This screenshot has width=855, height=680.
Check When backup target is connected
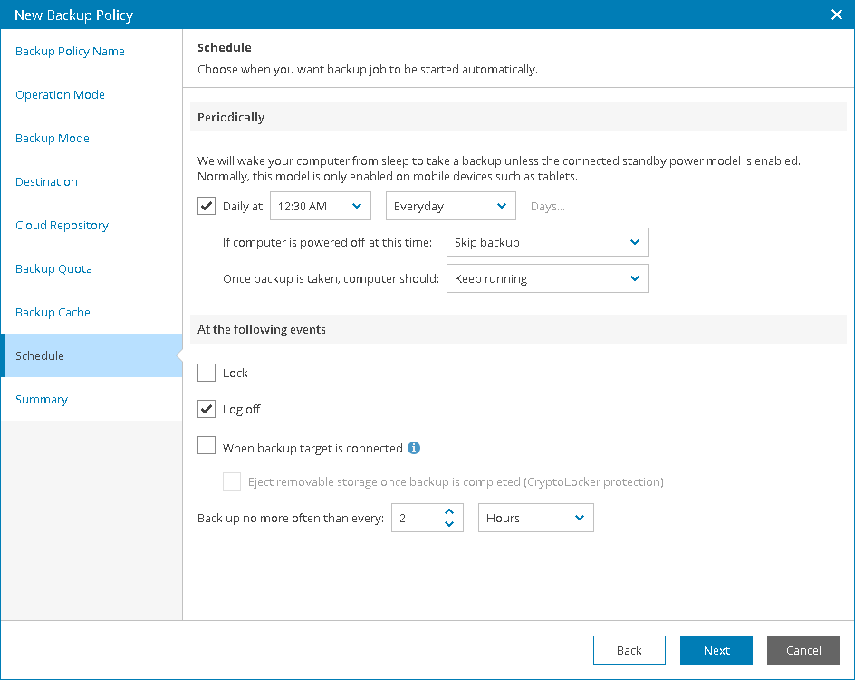tap(207, 446)
